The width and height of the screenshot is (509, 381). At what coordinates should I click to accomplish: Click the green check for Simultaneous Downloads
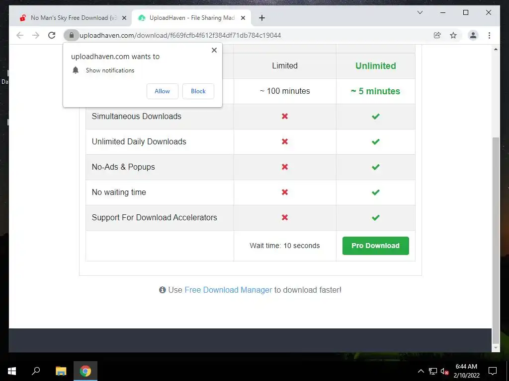(376, 116)
